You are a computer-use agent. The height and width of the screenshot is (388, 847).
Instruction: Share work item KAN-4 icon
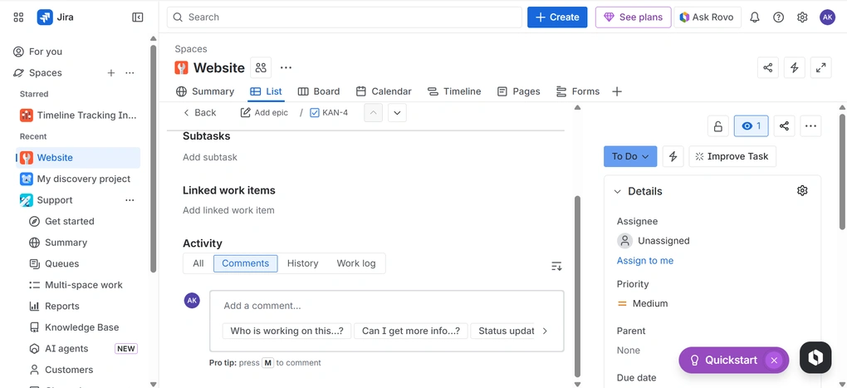pyautogui.click(x=785, y=126)
